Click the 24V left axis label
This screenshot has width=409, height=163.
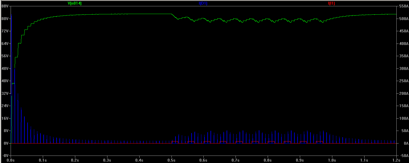[5, 106]
